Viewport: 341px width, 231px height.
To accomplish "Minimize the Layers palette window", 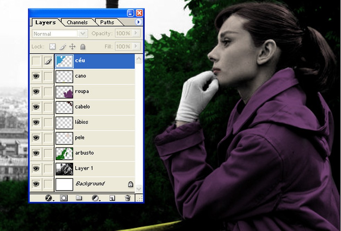I will pos(130,13).
